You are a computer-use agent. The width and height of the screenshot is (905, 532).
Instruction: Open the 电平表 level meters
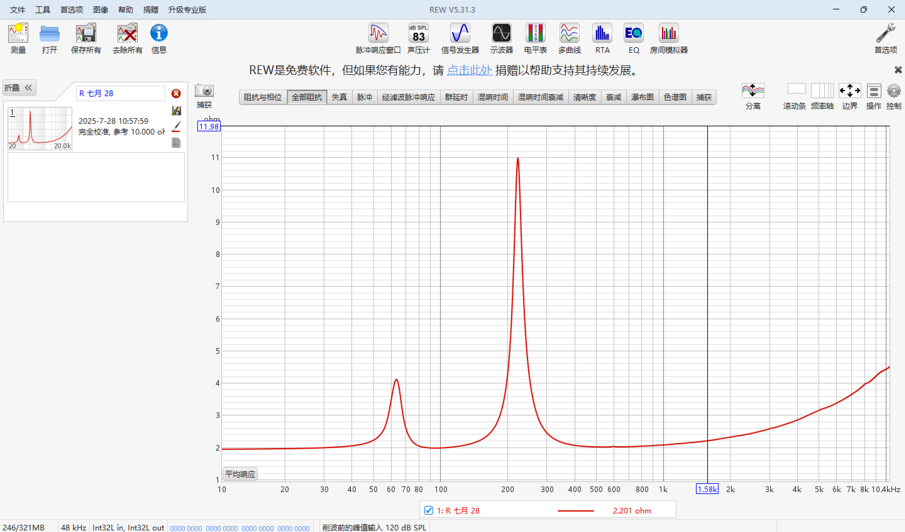[535, 33]
